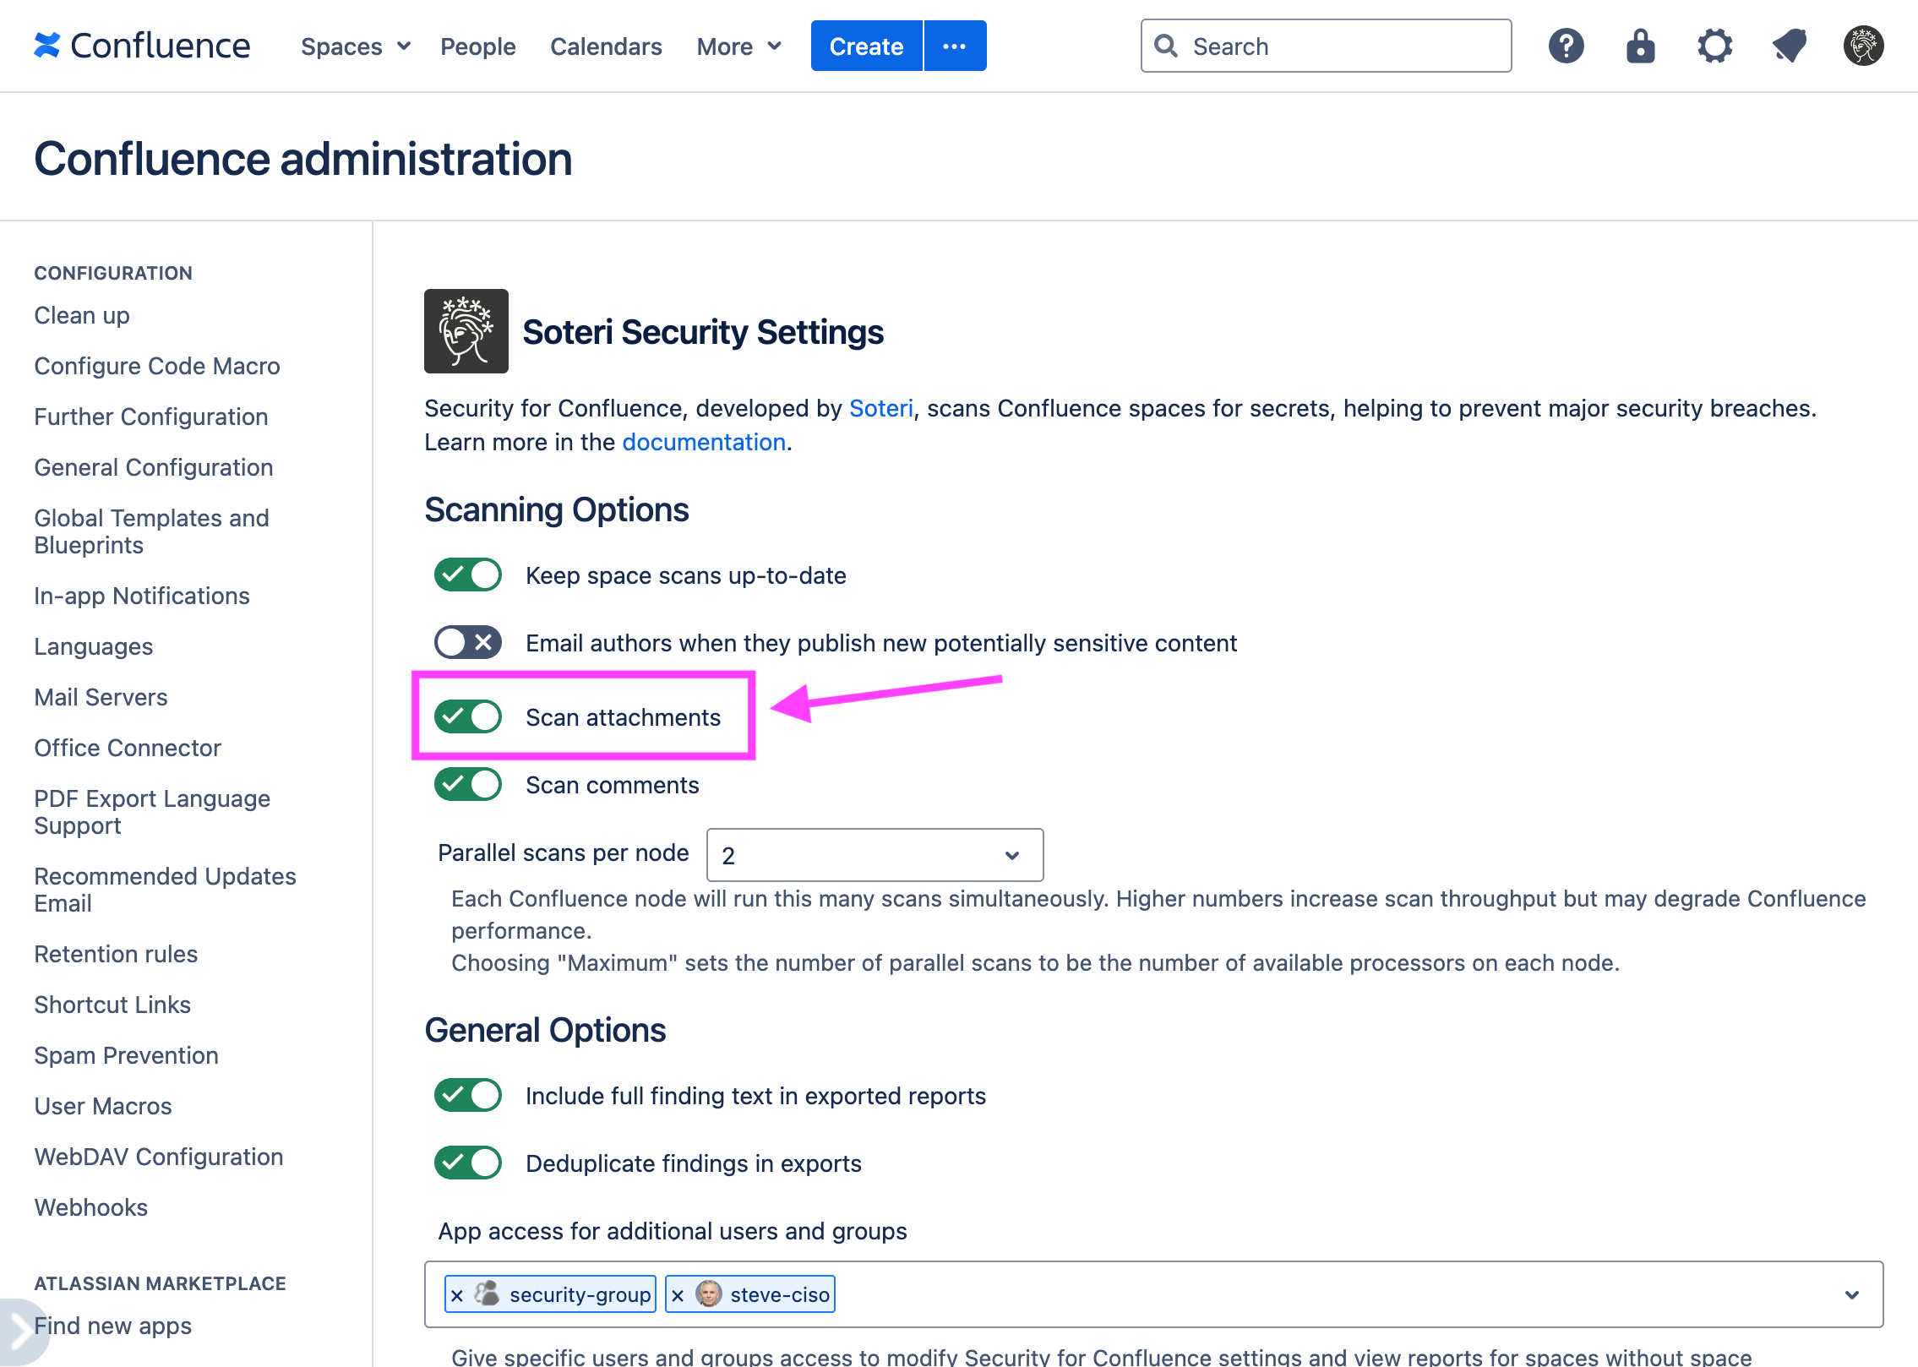Click the Soteri Security Settings app icon
The height and width of the screenshot is (1367, 1918).
(466, 330)
